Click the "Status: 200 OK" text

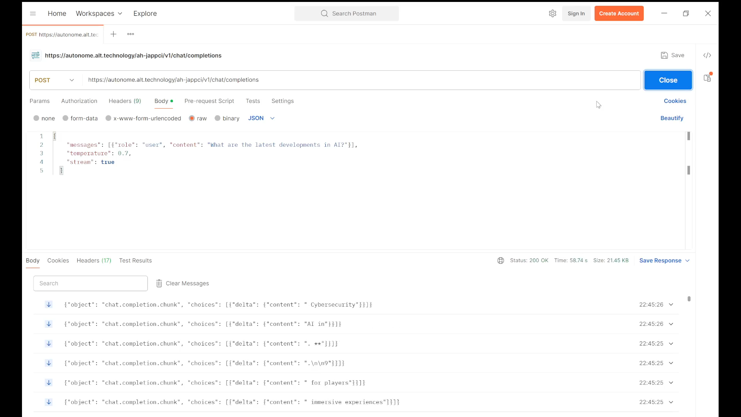(x=529, y=261)
